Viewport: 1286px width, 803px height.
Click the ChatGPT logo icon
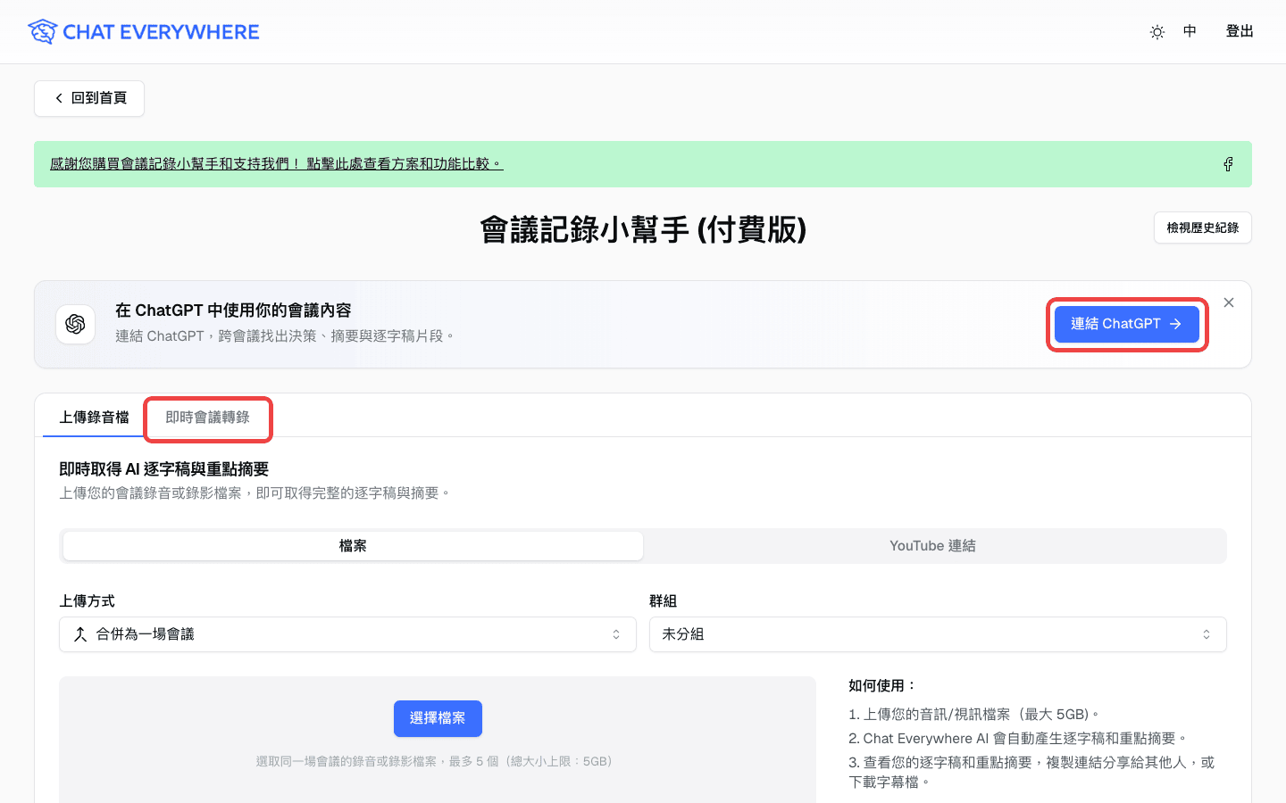tap(76, 324)
